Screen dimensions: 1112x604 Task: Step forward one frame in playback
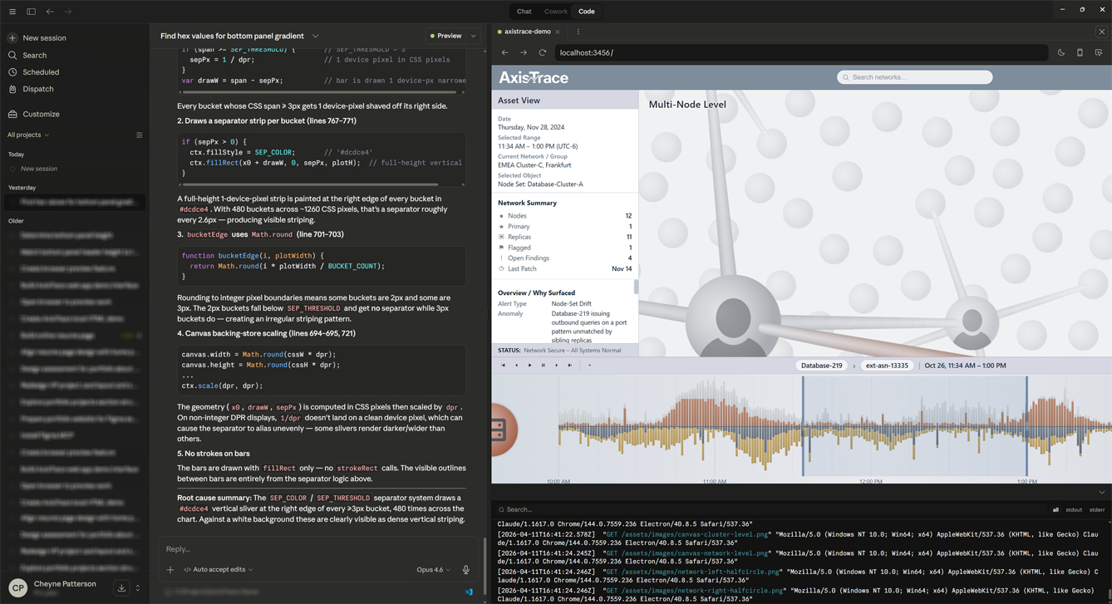click(557, 366)
